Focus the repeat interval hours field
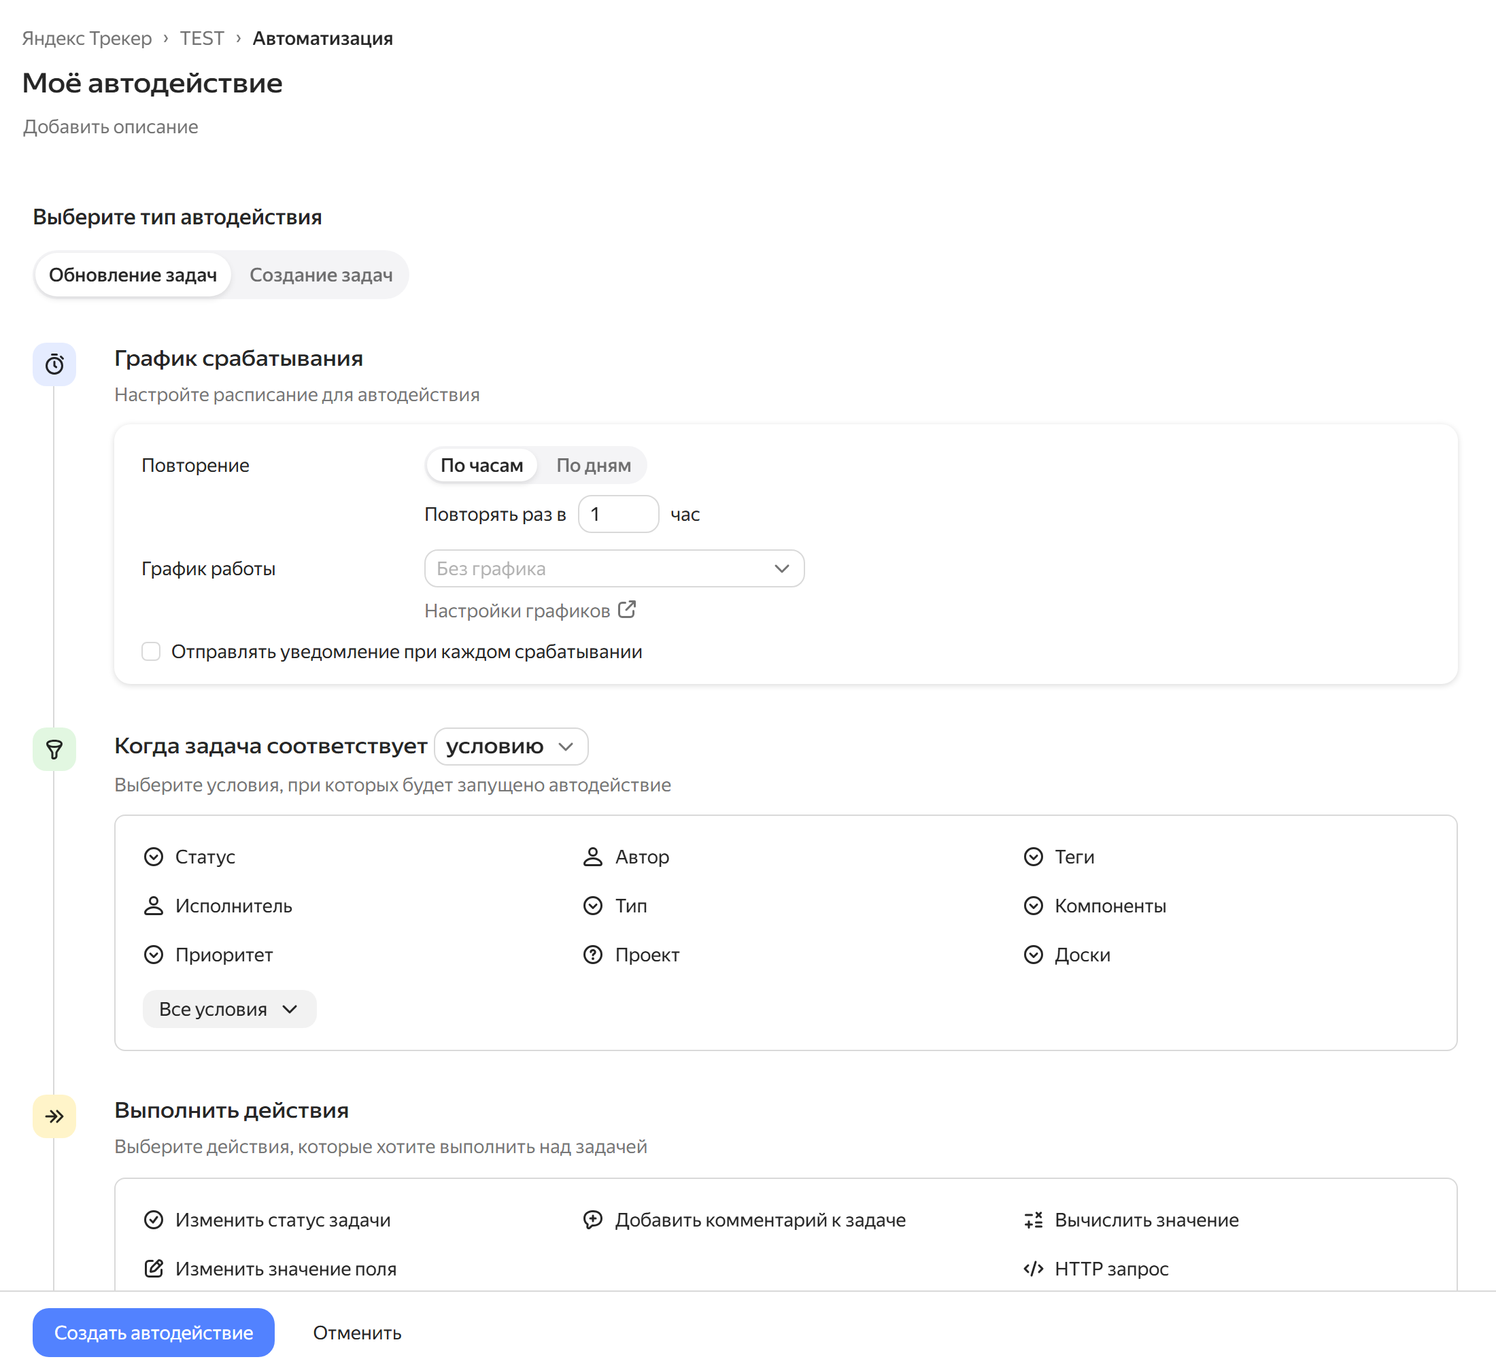The image size is (1496, 1370). [618, 514]
